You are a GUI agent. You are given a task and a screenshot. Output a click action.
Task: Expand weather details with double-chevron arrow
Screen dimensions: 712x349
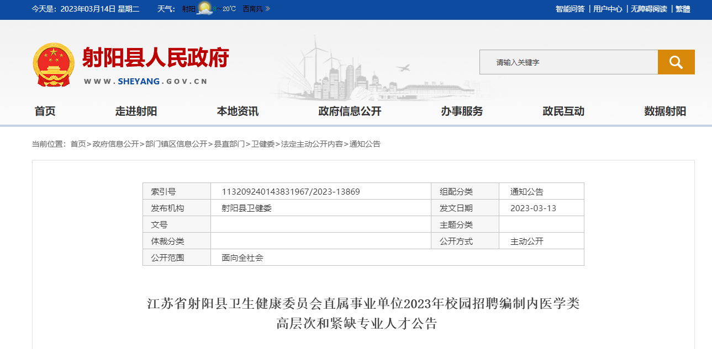(x=268, y=9)
